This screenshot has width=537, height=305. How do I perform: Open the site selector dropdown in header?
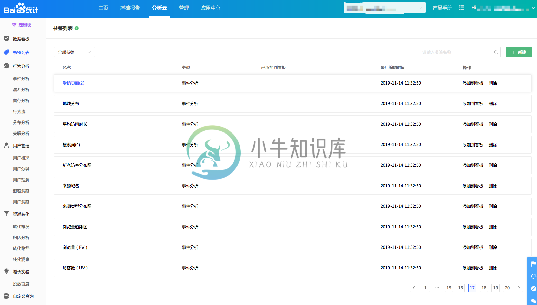(385, 8)
